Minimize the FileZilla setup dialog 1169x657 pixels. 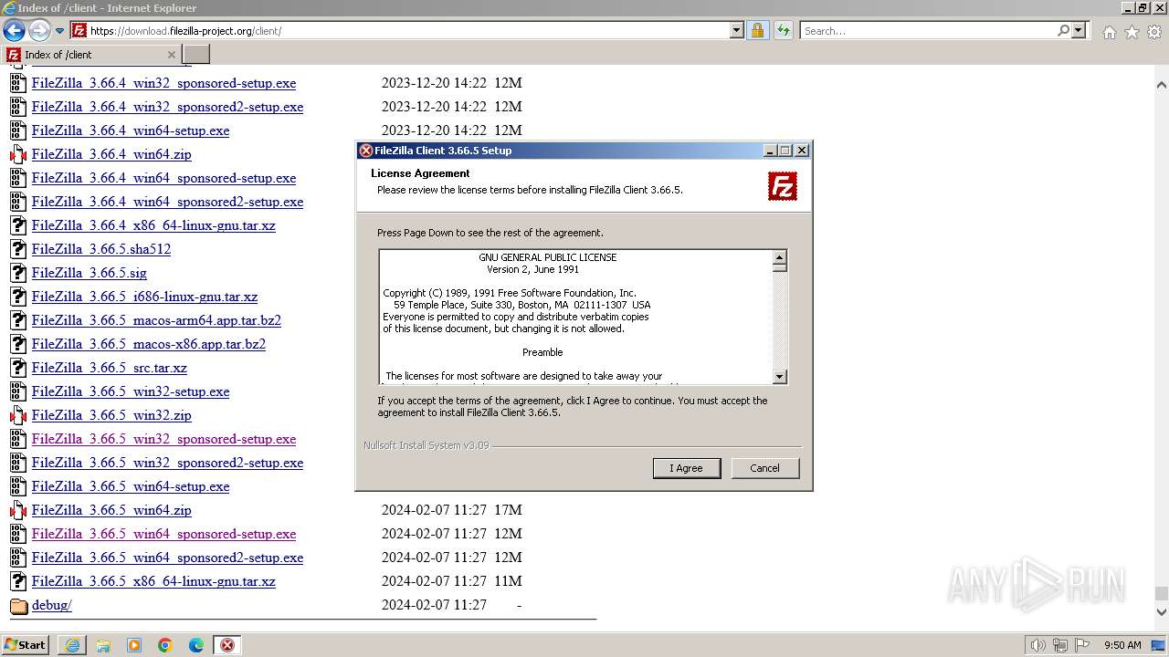tap(770, 151)
